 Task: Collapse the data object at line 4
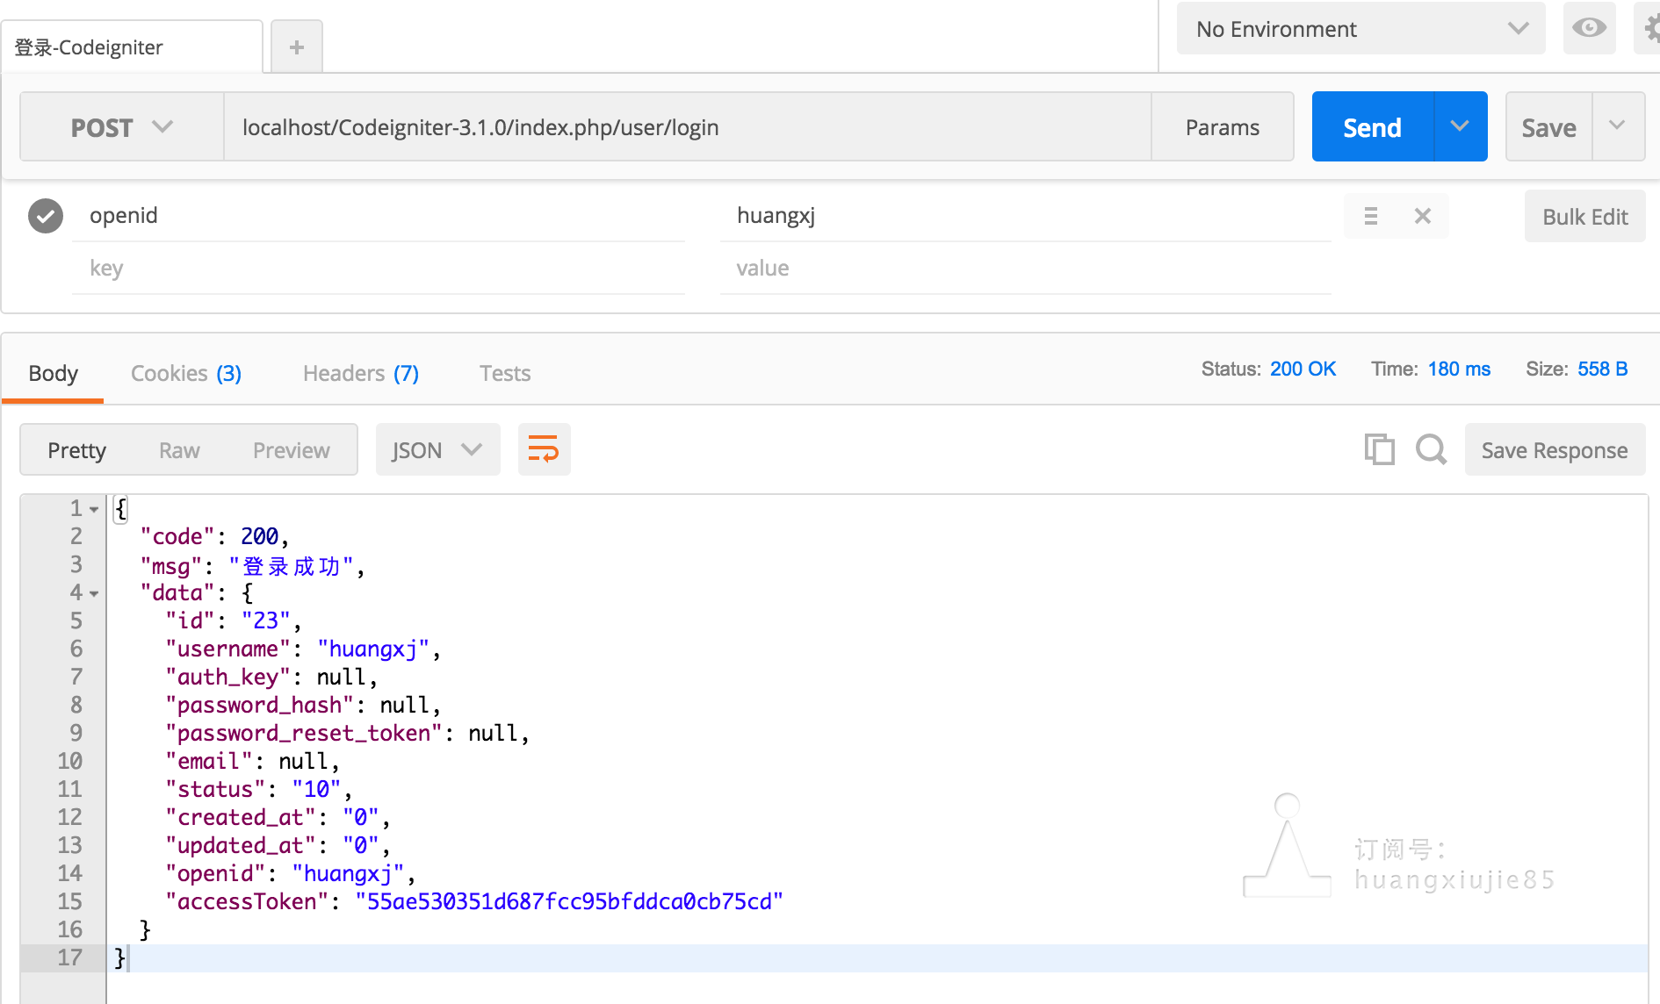(x=94, y=594)
